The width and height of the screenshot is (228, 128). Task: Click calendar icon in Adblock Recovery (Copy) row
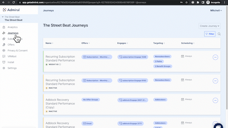pos(182,99)
